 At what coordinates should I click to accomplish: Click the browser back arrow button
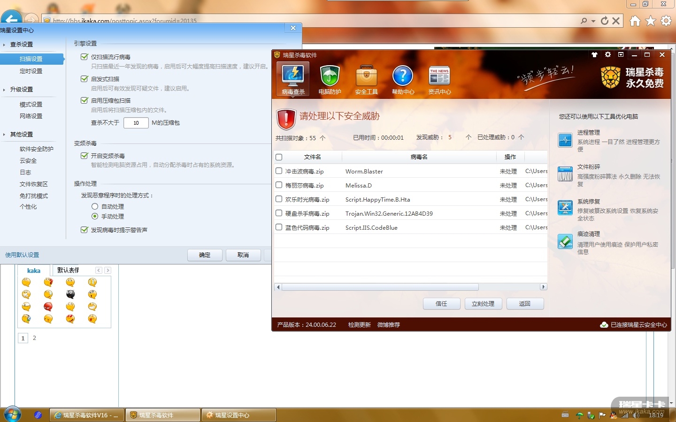(x=12, y=20)
